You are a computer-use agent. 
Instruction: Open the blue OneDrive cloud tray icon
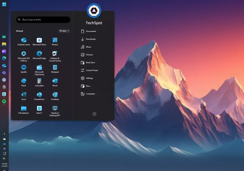4,144
